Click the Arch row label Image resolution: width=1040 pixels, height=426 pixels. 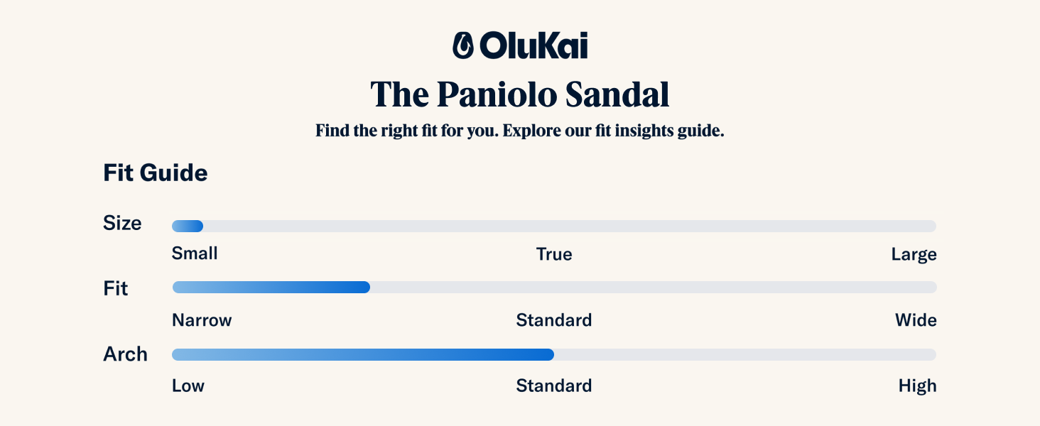(125, 354)
